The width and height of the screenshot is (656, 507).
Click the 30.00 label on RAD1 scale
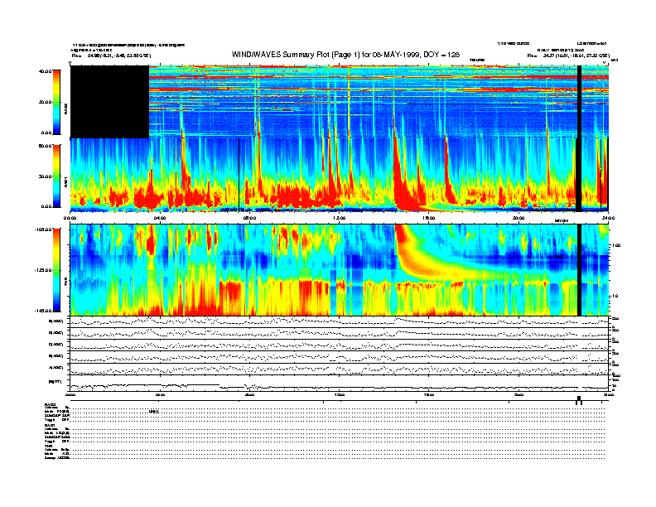[x=45, y=176]
